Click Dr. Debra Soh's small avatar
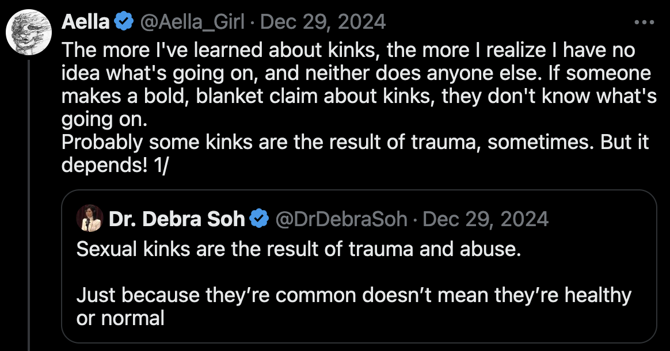The image size is (670, 351). pyautogui.click(x=89, y=219)
